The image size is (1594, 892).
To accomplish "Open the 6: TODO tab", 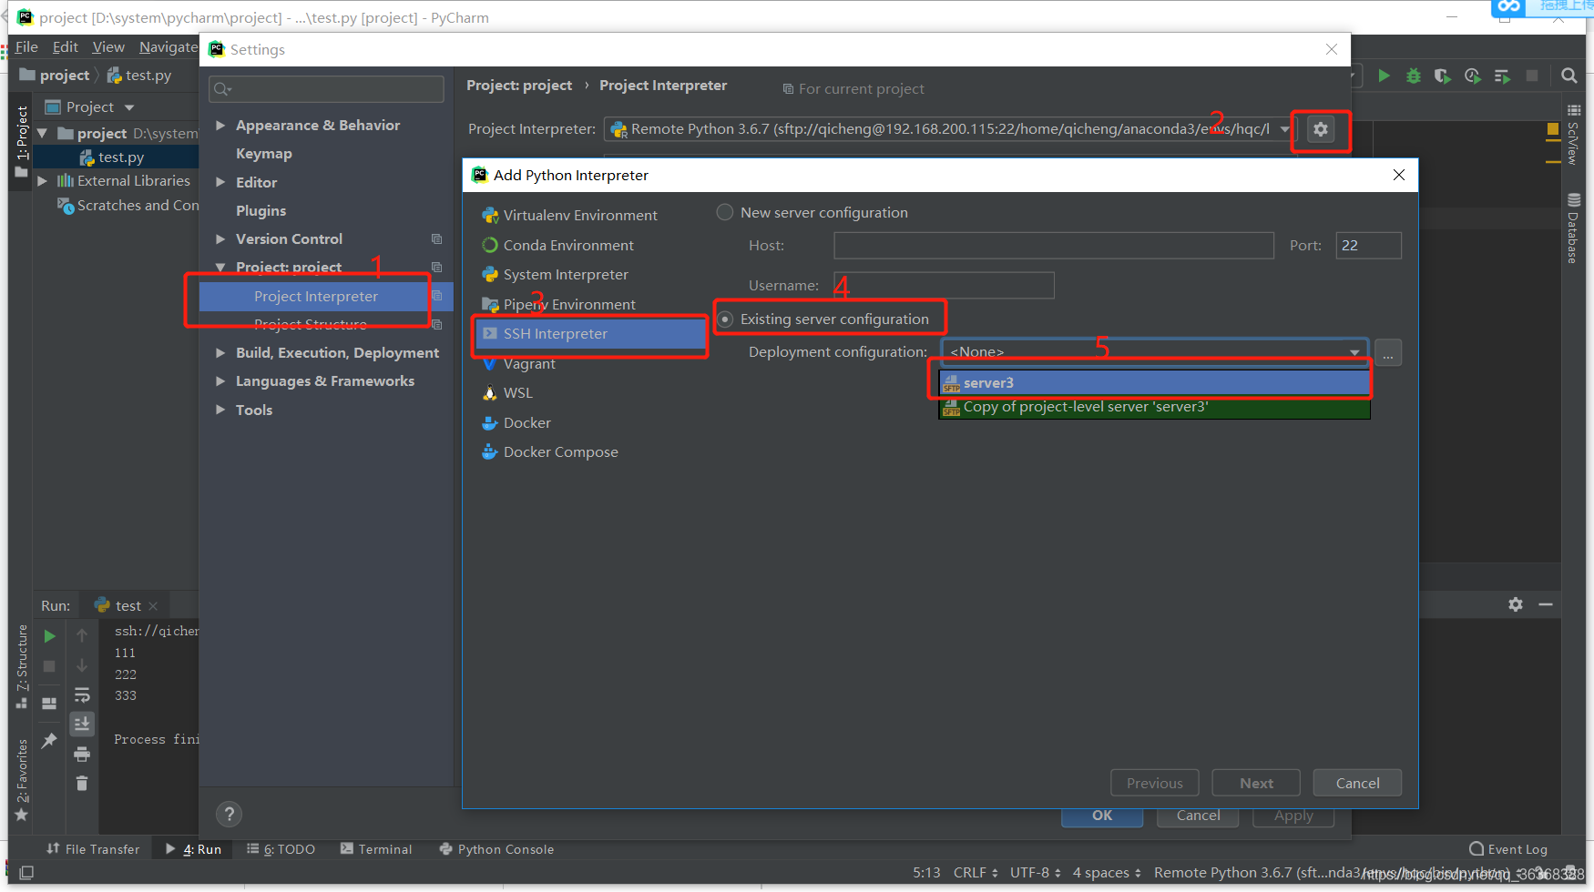I will 281,849.
